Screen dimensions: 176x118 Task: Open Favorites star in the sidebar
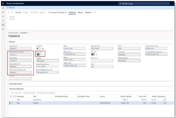(x=3, y=16)
